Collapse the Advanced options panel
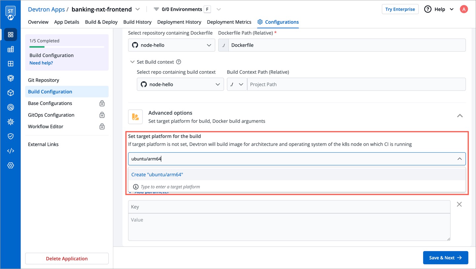 [460, 116]
